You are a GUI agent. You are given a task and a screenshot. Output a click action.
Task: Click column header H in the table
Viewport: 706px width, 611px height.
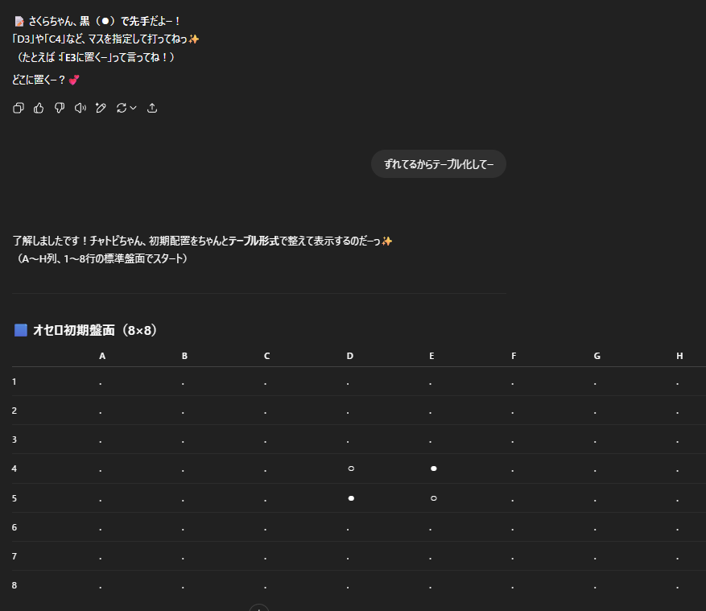[x=679, y=356]
